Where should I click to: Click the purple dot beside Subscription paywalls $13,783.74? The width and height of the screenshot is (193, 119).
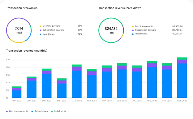pyautogui.click(x=133, y=30)
